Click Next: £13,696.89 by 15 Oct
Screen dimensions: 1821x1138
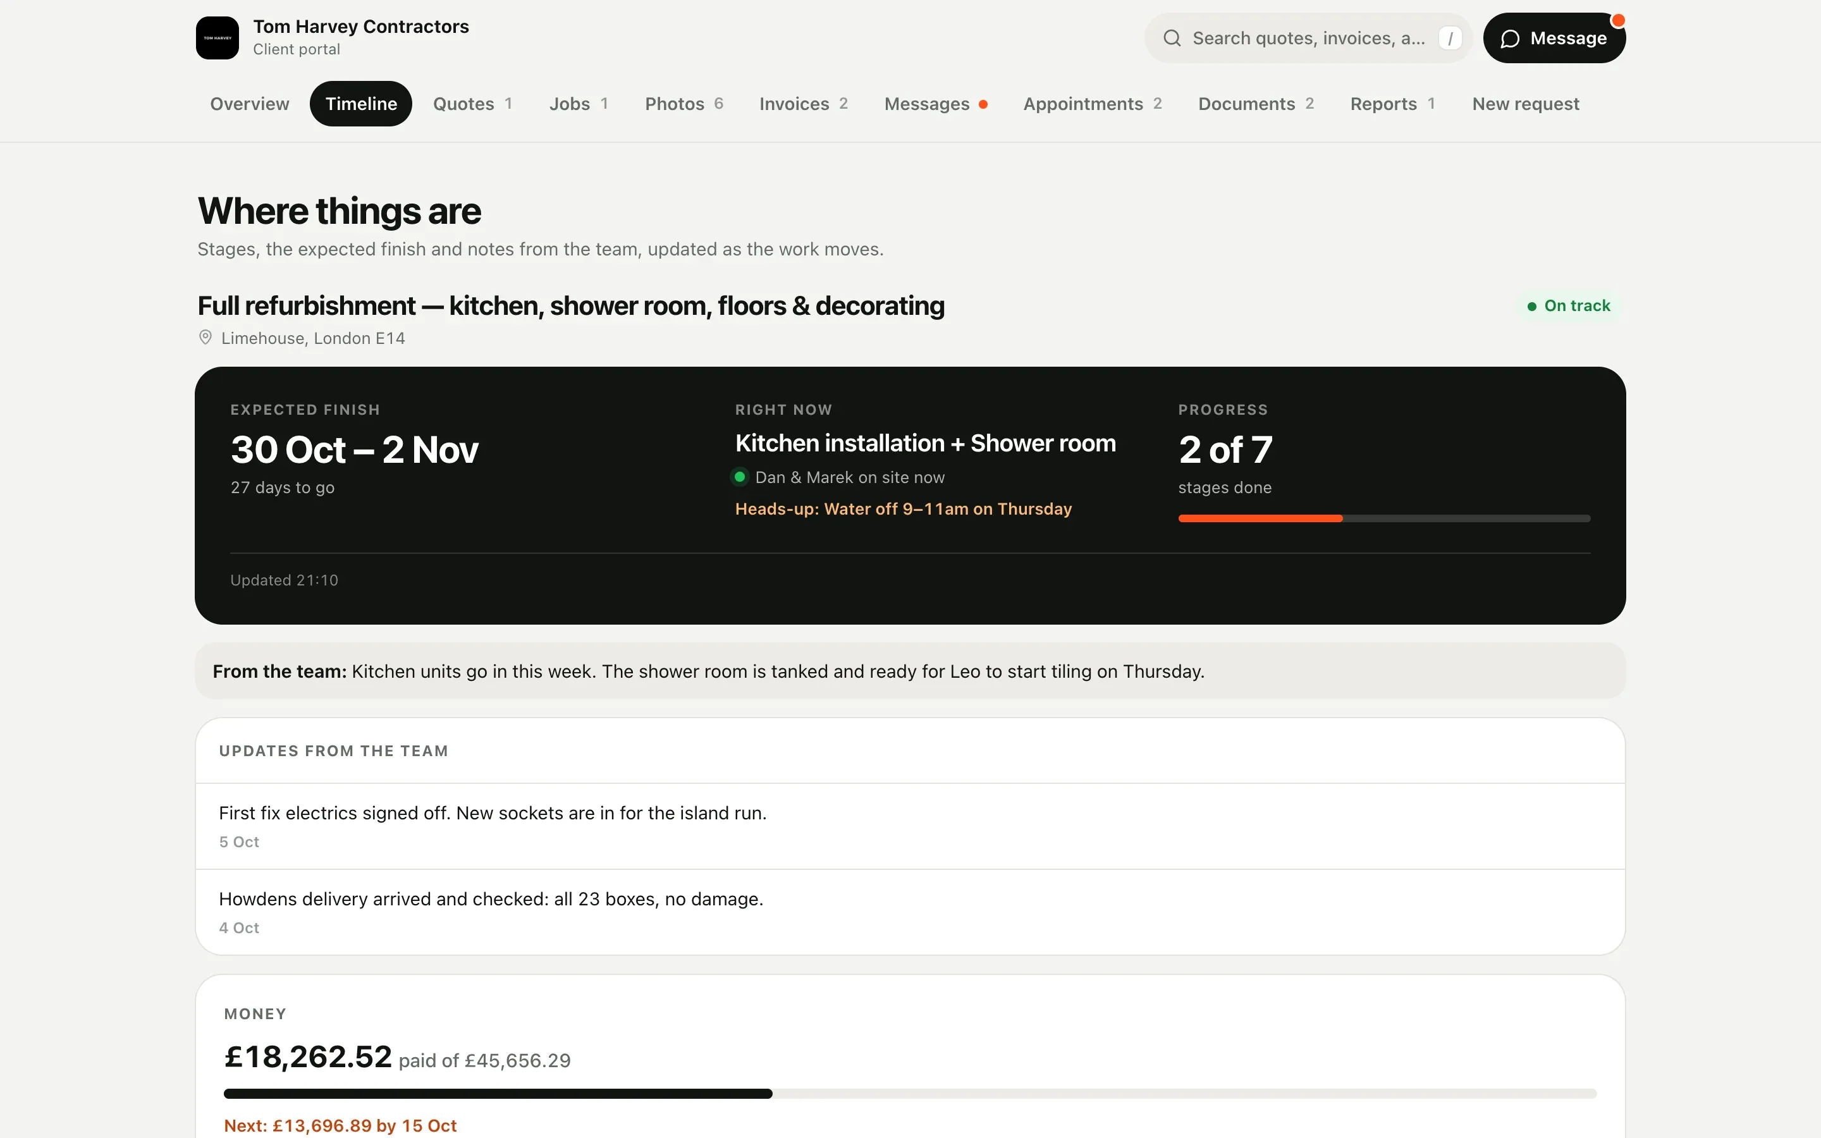click(340, 1125)
